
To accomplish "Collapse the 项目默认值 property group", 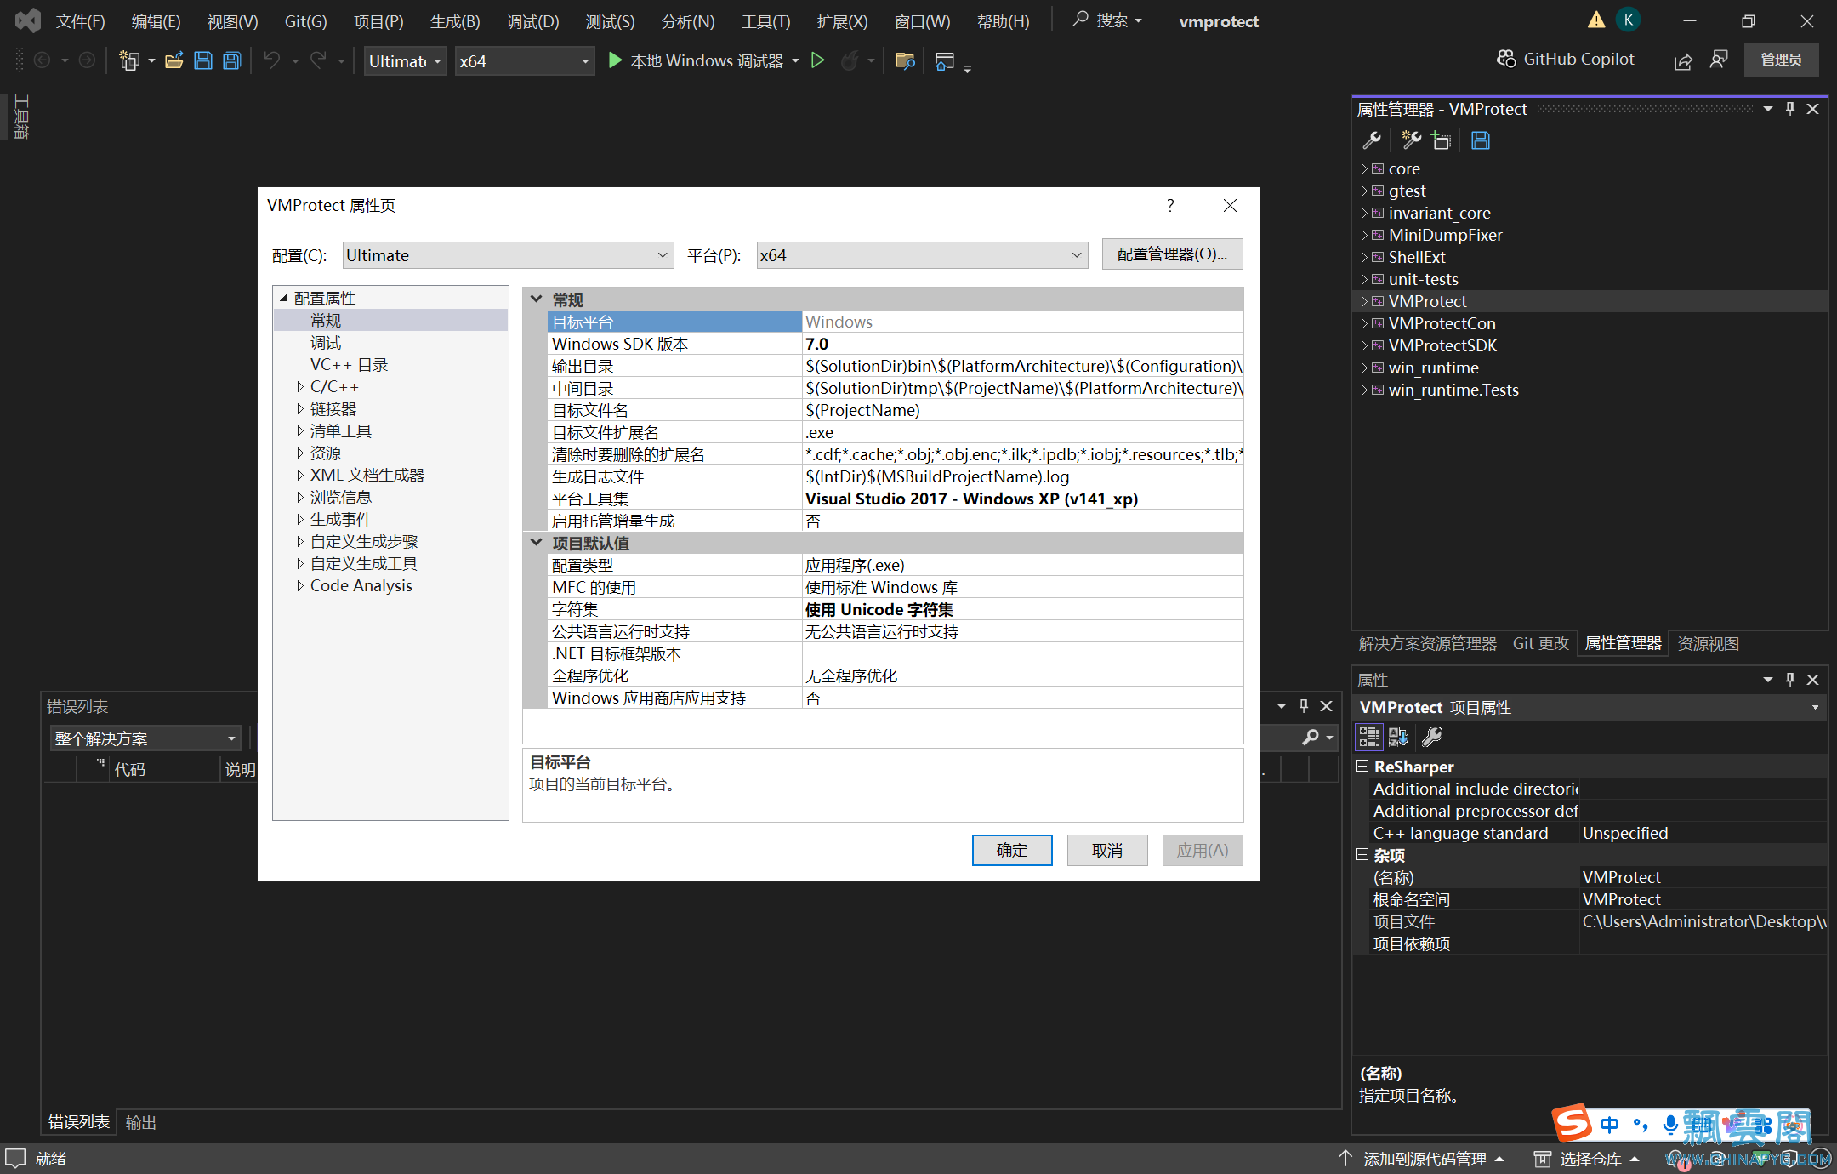I will point(537,543).
